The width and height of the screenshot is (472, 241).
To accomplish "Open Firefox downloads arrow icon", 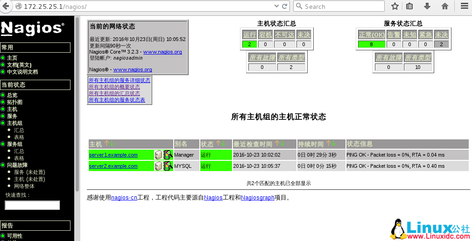I will (x=427, y=6).
